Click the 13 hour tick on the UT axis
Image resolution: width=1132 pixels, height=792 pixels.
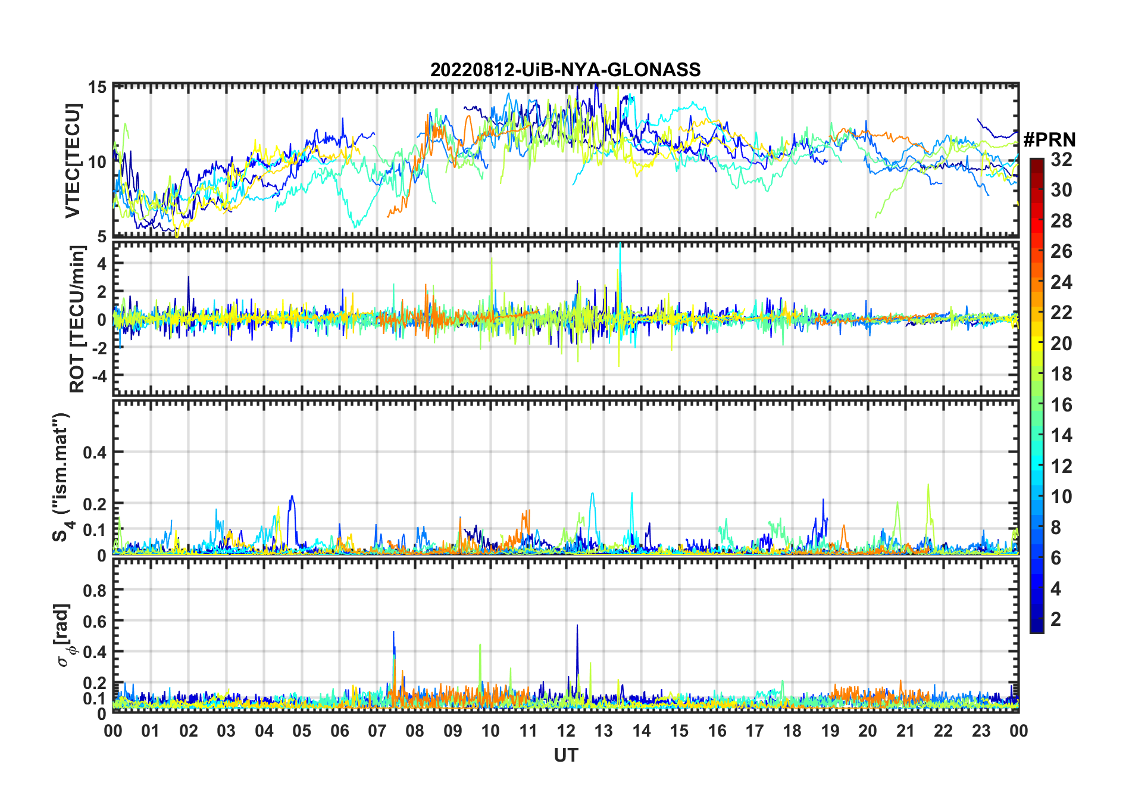603,731
